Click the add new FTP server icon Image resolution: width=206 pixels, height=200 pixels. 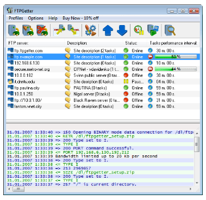click(14, 30)
